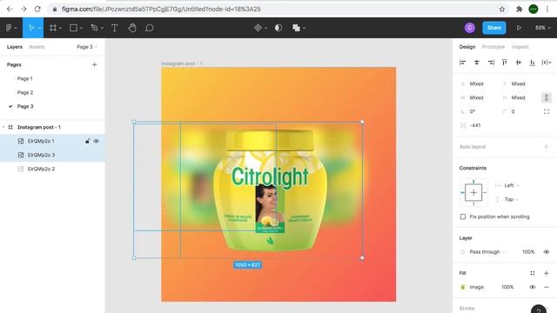
Task: Align selection right
Action: tap(491, 63)
